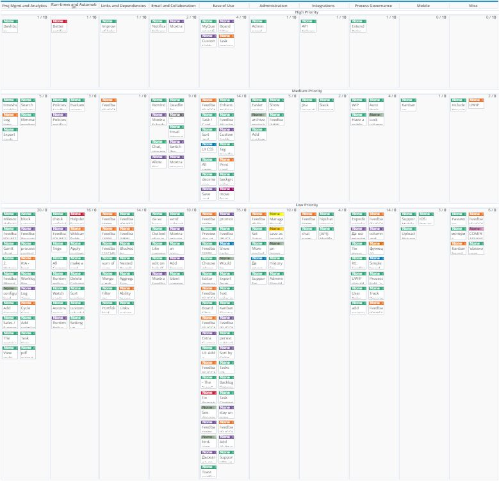Open the 'Extend' card in Process Governance
Image resolution: width=499 pixels, height=481 pixels.
[x=358, y=26]
